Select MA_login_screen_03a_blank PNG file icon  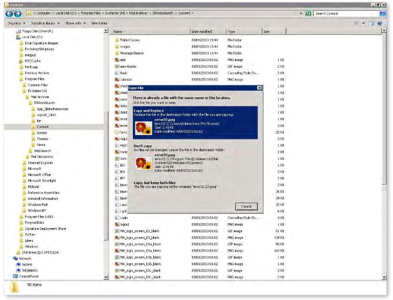point(117,250)
